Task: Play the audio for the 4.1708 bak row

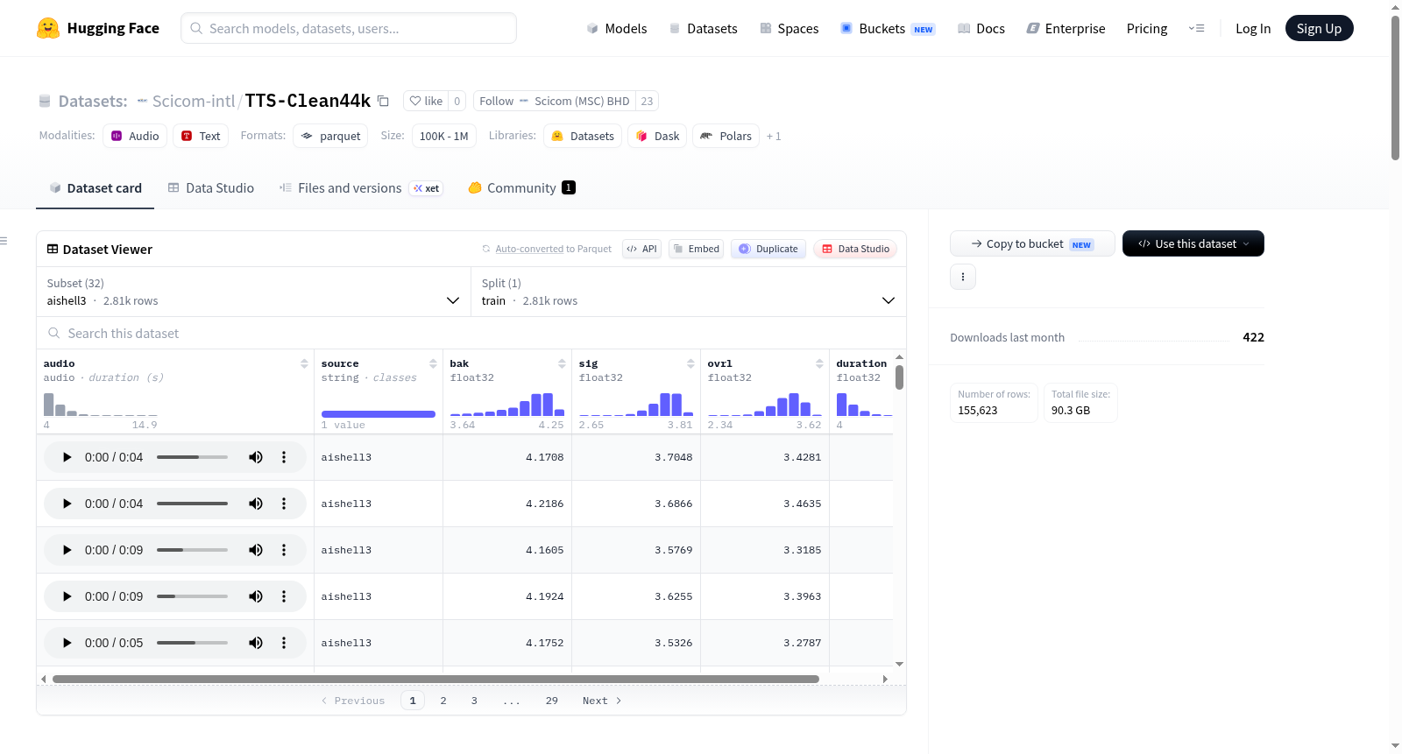Action: [67, 457]
